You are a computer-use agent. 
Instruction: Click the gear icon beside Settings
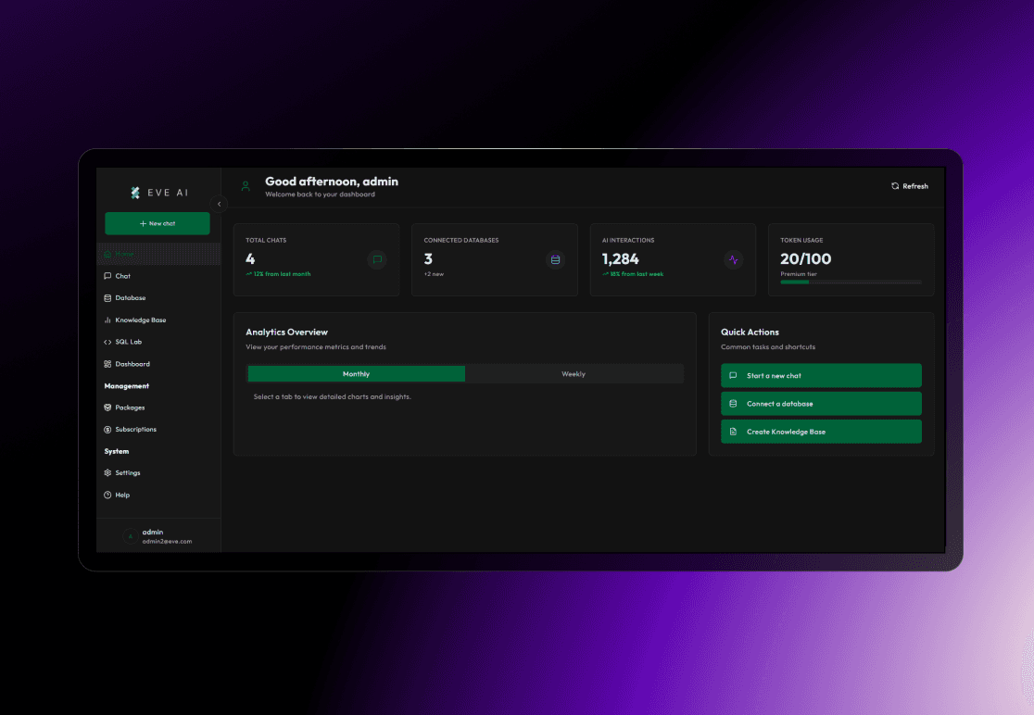[x=107, y=472]
